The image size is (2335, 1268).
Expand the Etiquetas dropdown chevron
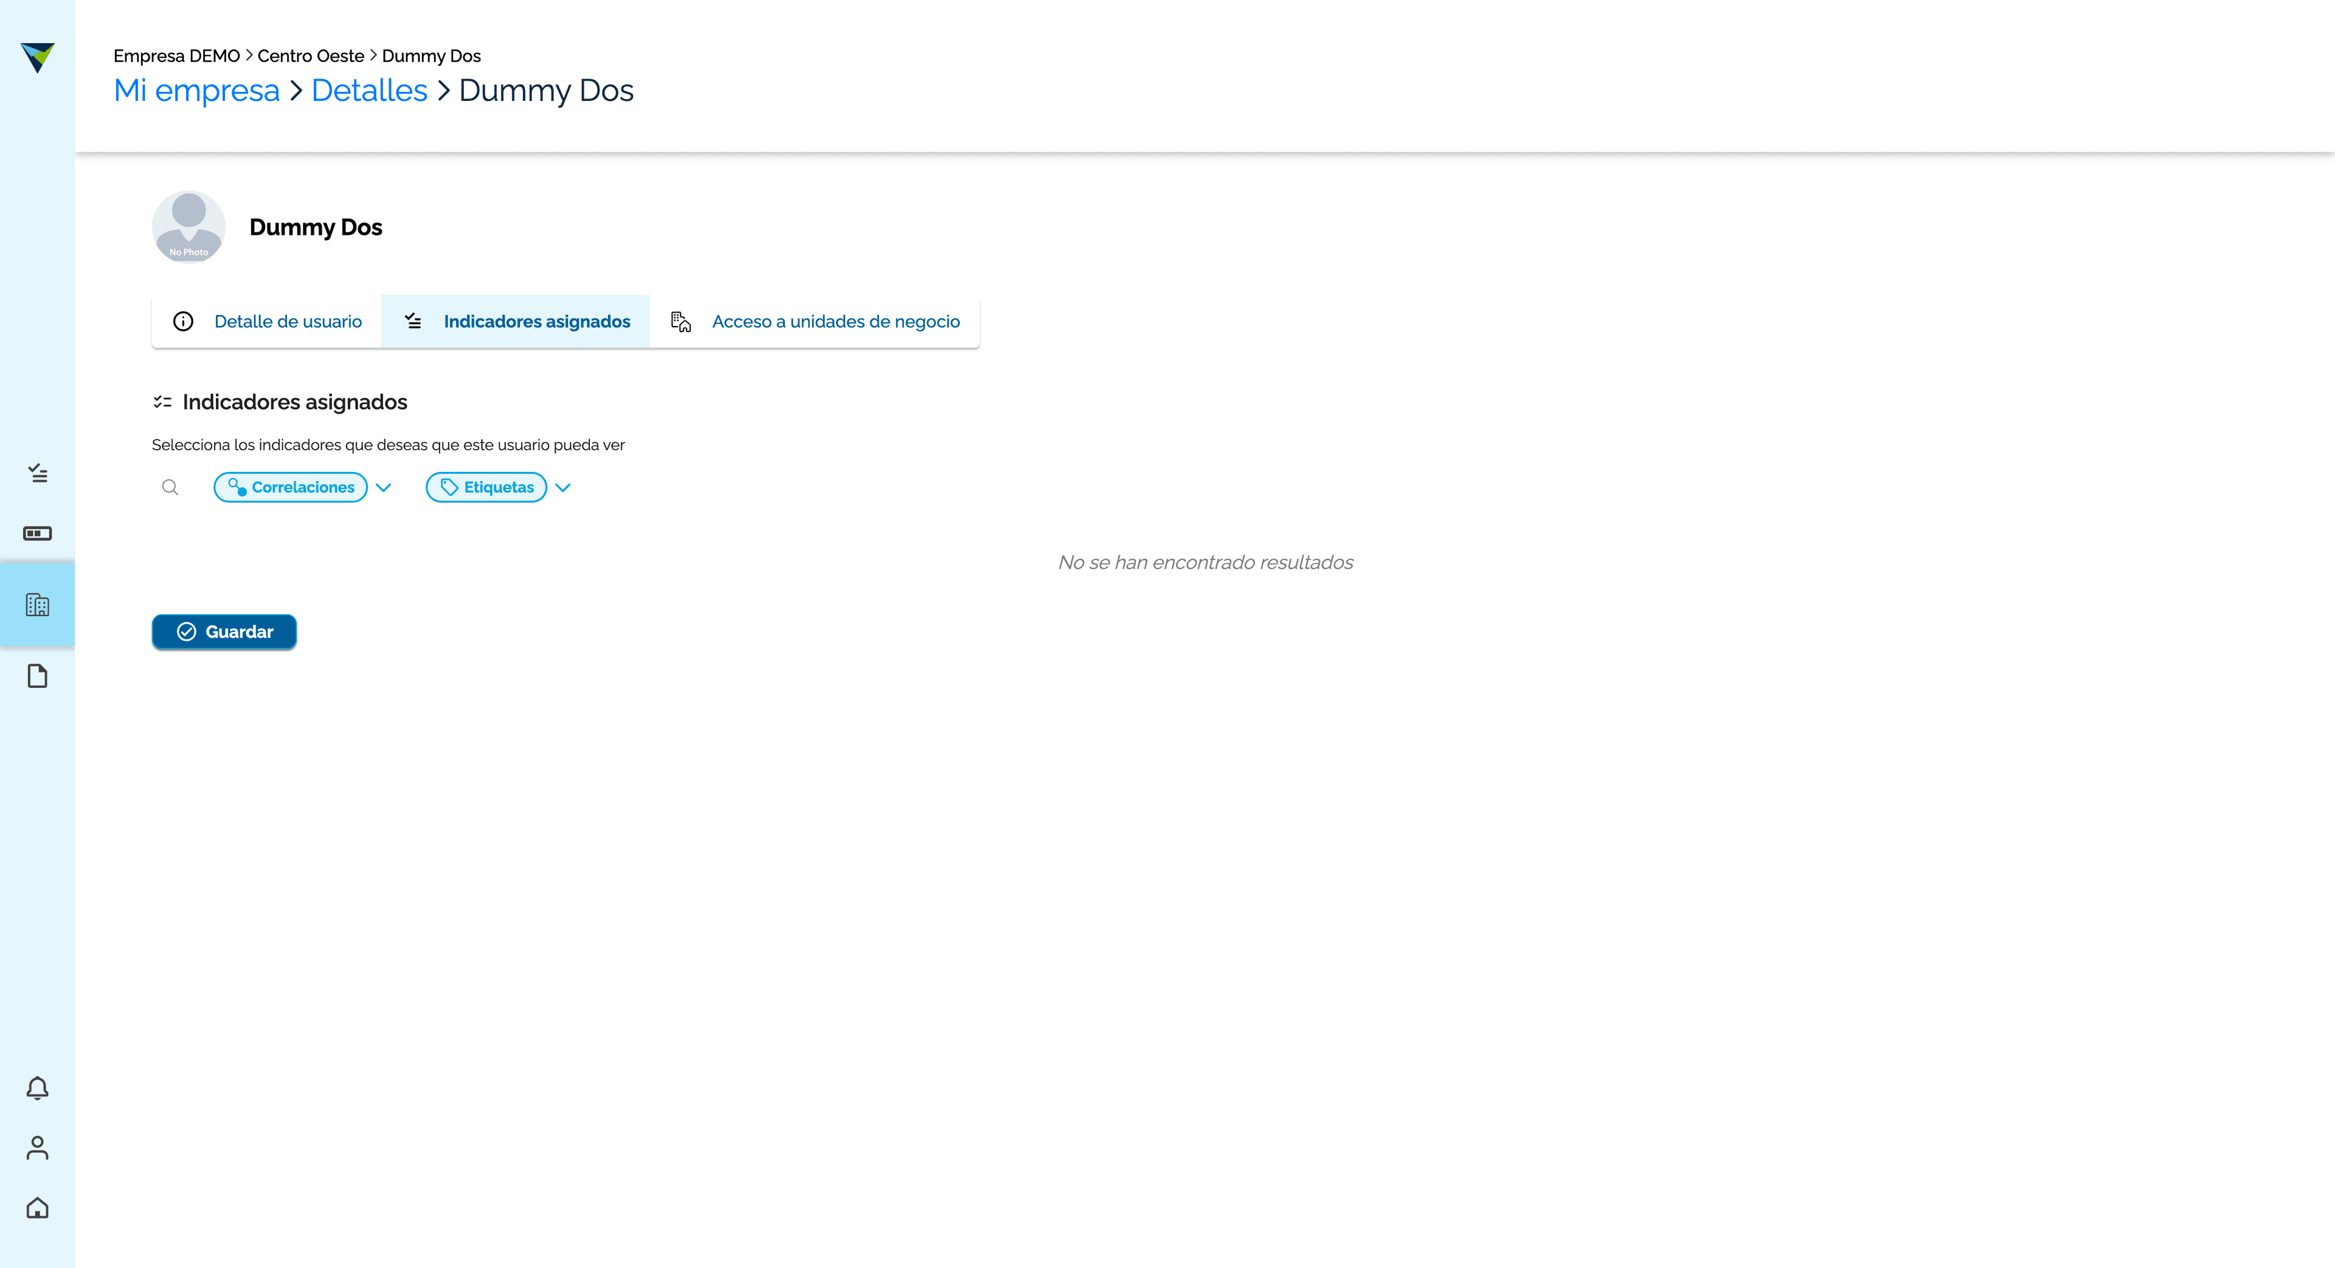pyautogui.click(x=563, y=488)
